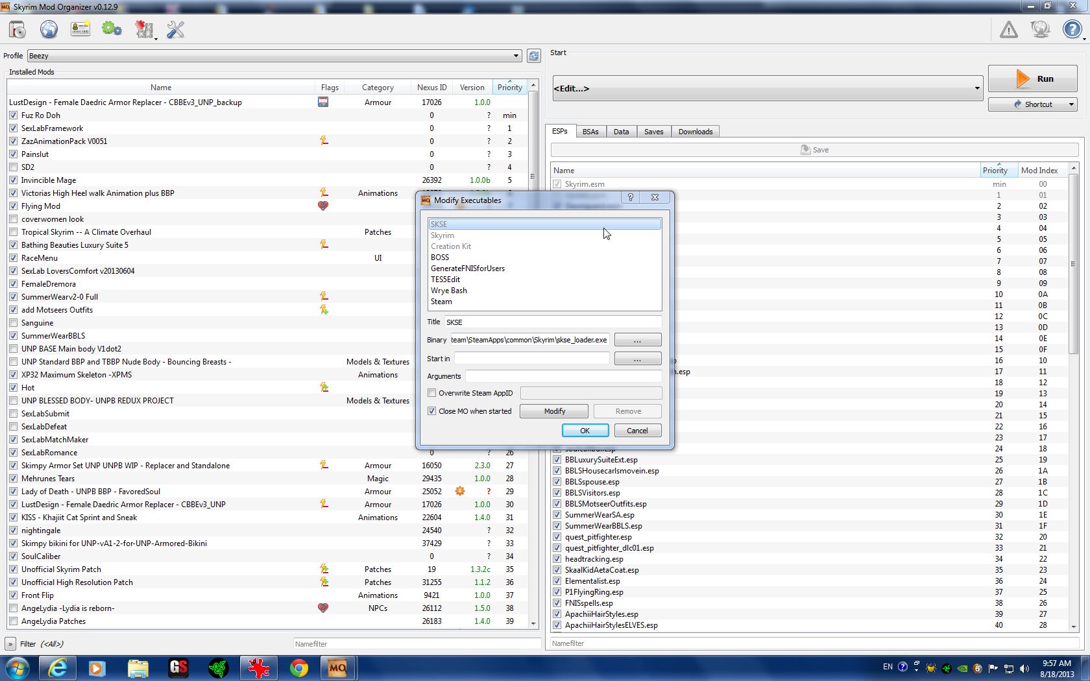
Task: Enable the Overwrite Steam AppID checkbox
Action: (431, 393)
